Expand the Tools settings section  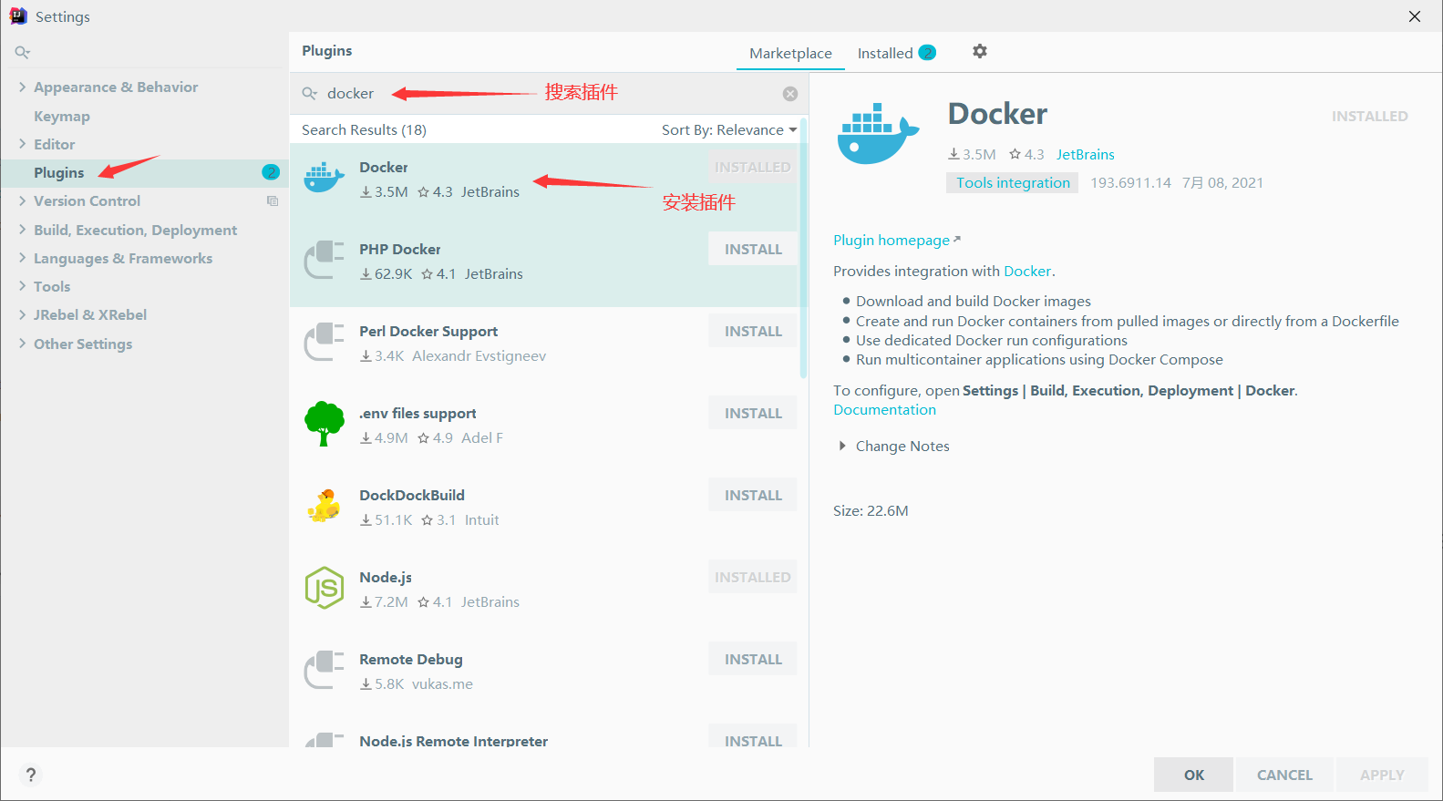click(x=22, y=286)
